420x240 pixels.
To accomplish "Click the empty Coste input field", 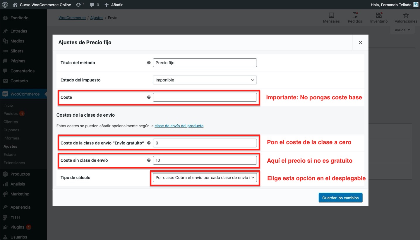I will click(205, 97).
